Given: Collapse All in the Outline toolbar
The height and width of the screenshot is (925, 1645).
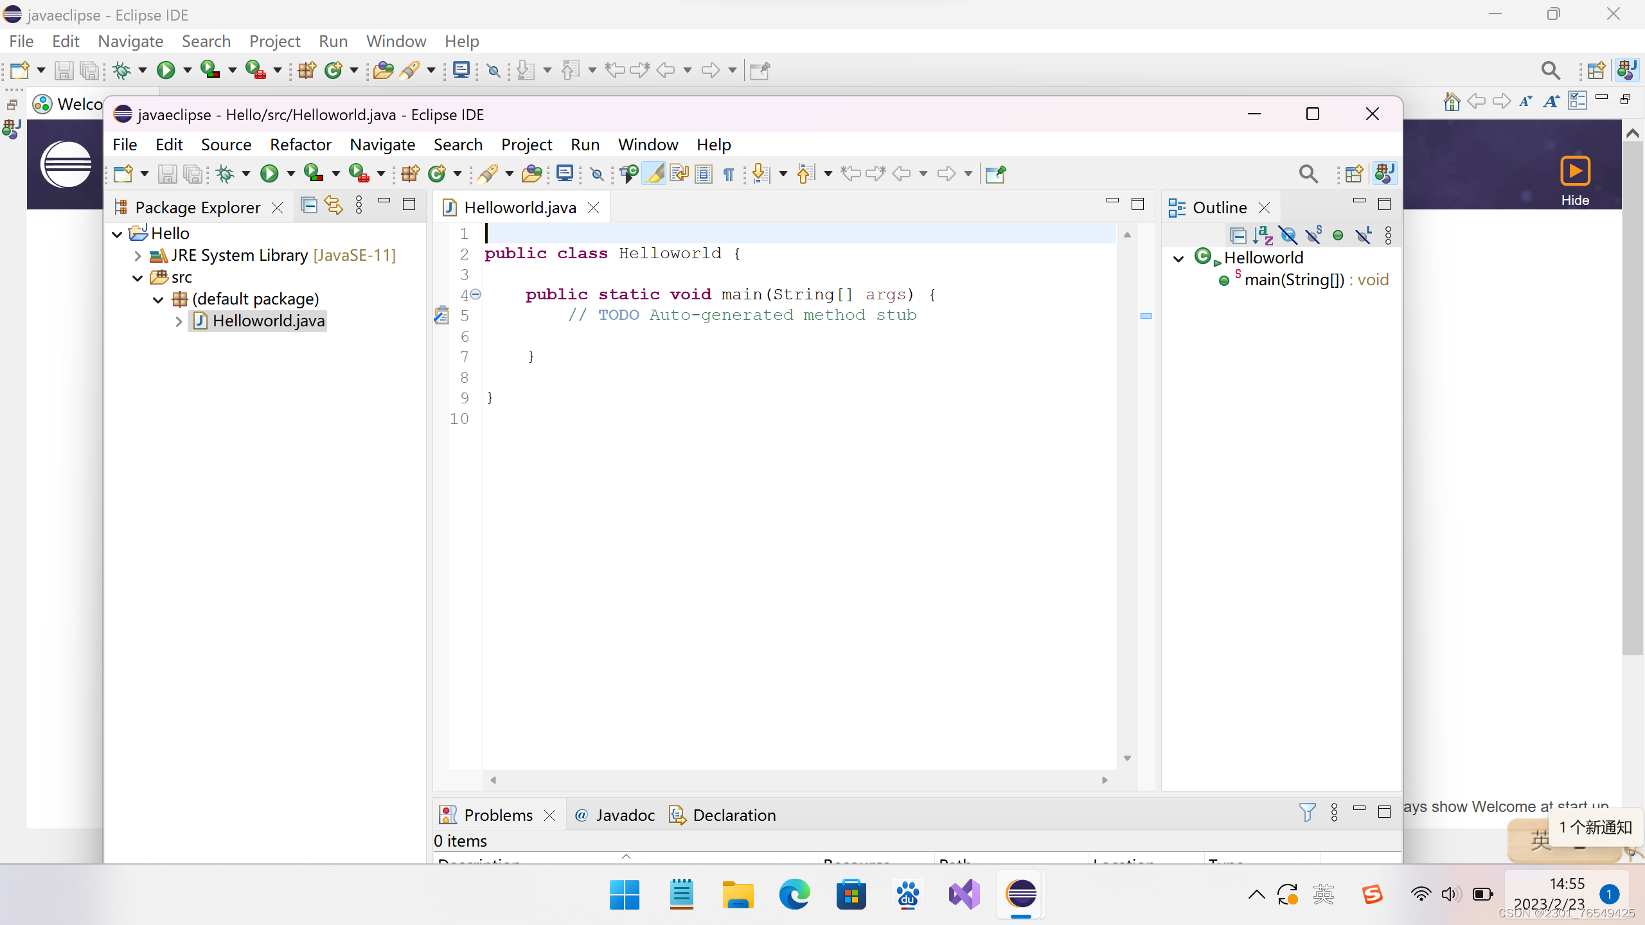Looking at the screenshot, I should (1238, 236).
